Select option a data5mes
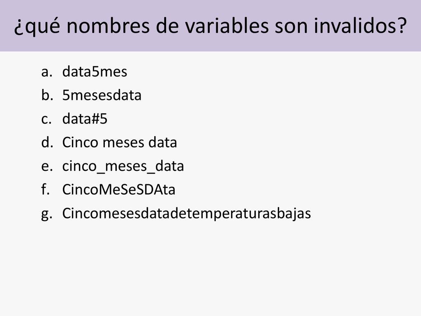 pos(95,72)
